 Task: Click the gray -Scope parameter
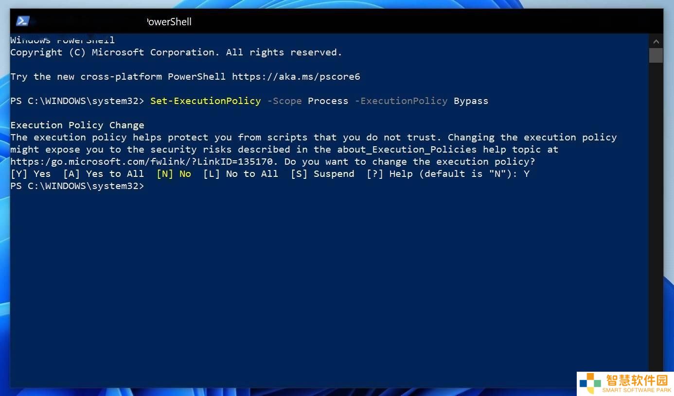pyautogui.click(x=284, y=101)
